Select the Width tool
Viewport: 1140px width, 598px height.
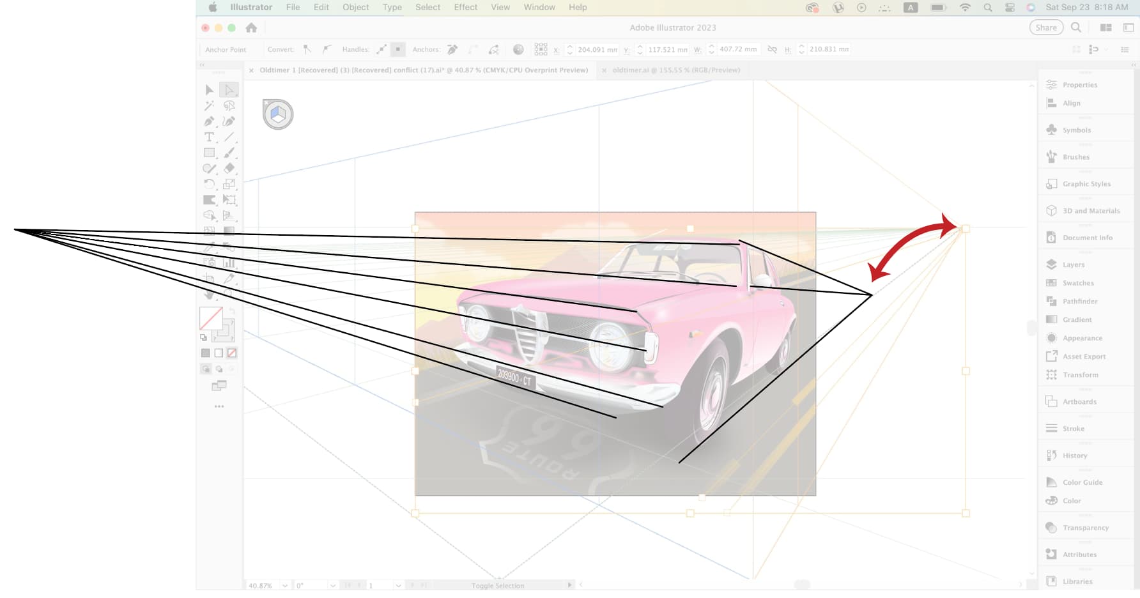[209, 200]
